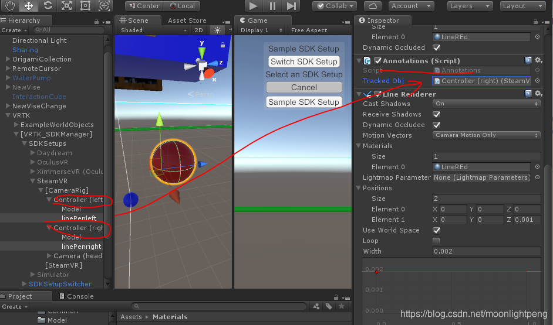Toggle Local coordinate space button
Image resolution: width=553 pixels, height=325 pixels.
(182, 6)
